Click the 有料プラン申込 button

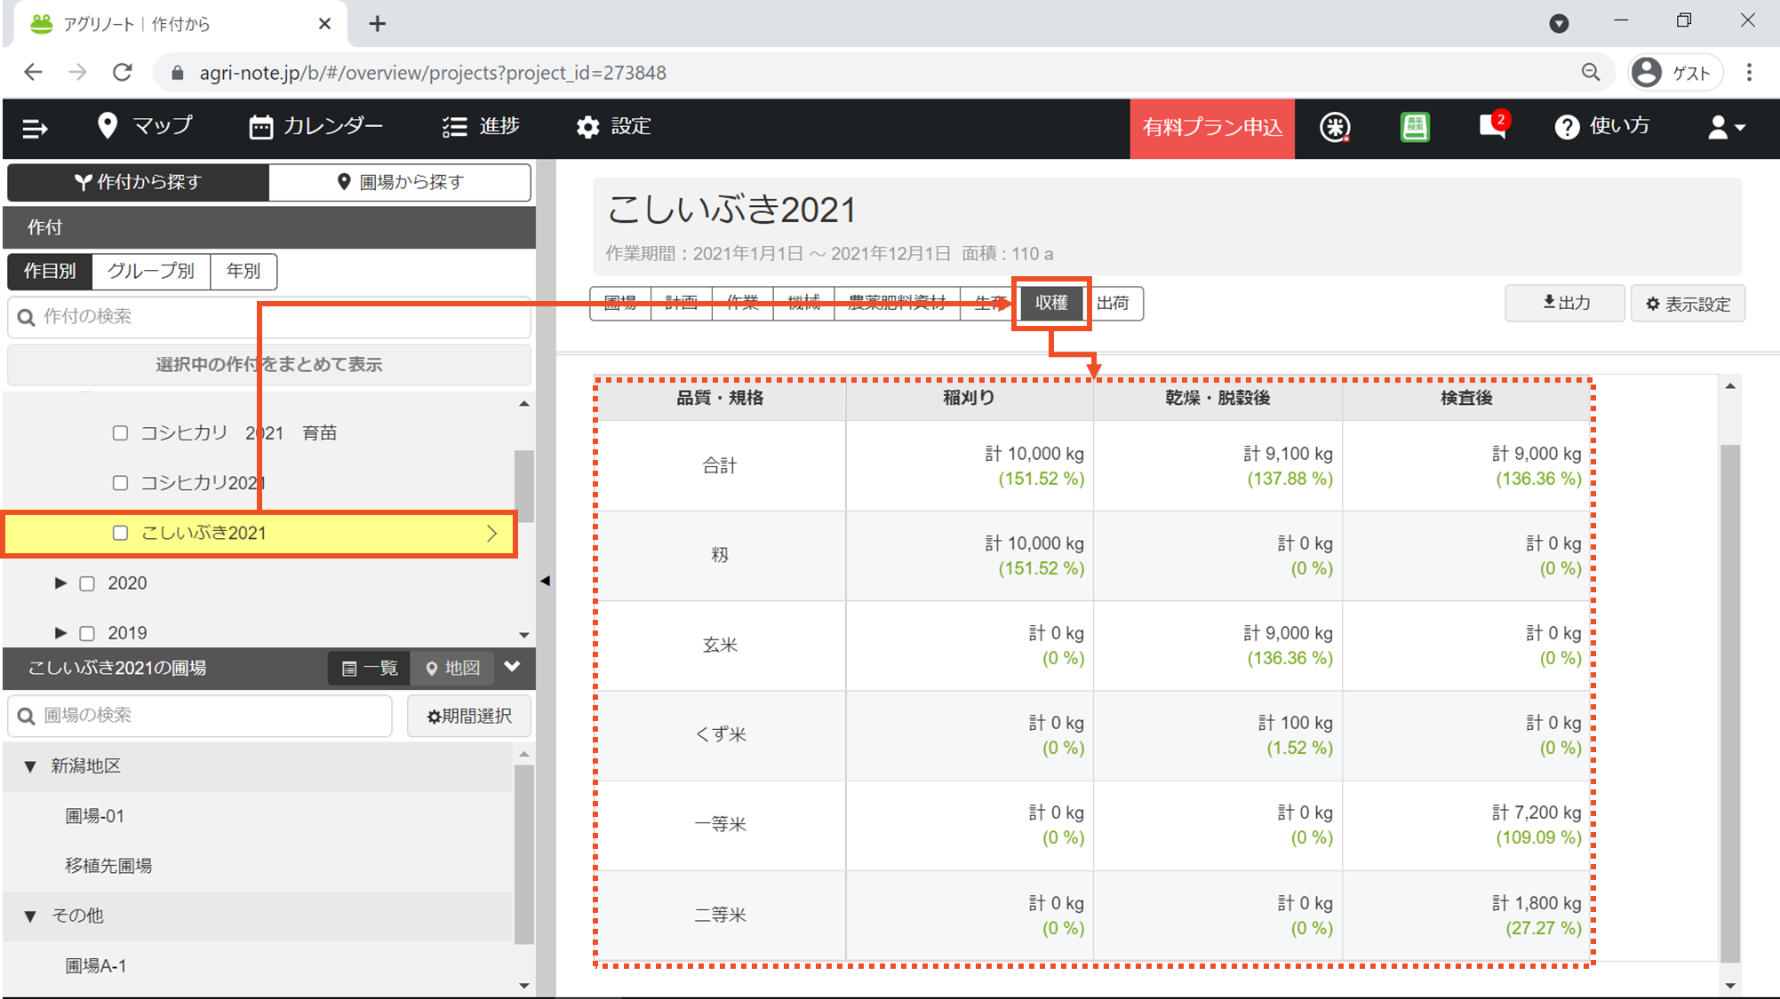(1211, 127)
